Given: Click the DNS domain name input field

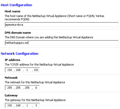Looking at the screenshot, I should [x=62, y=43].
